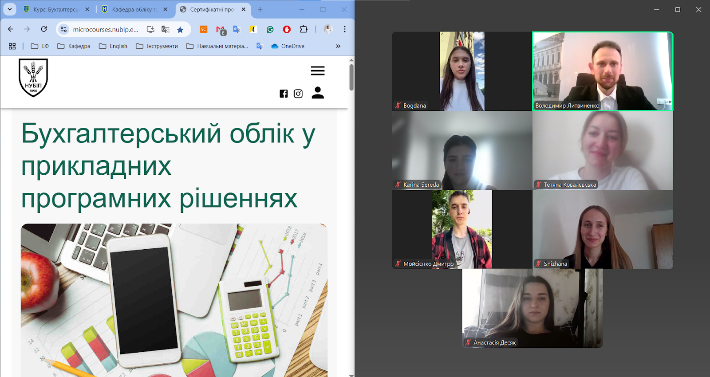Click the browser page vertical scrollbar

pyautogui.click(x=351, y=78)
